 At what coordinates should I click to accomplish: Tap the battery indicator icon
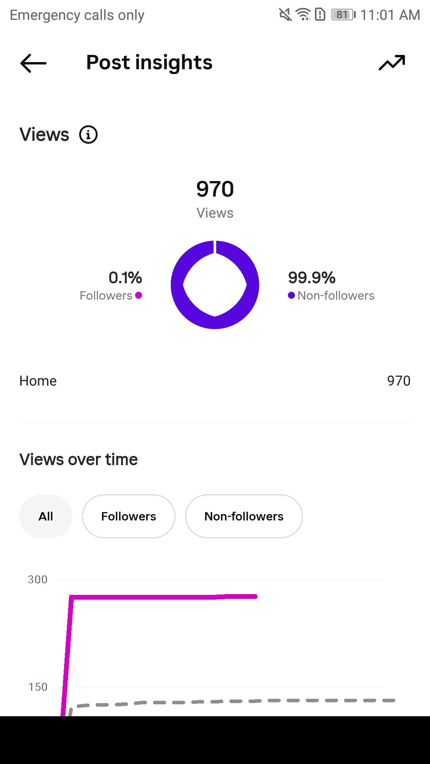tap(344, 15)
